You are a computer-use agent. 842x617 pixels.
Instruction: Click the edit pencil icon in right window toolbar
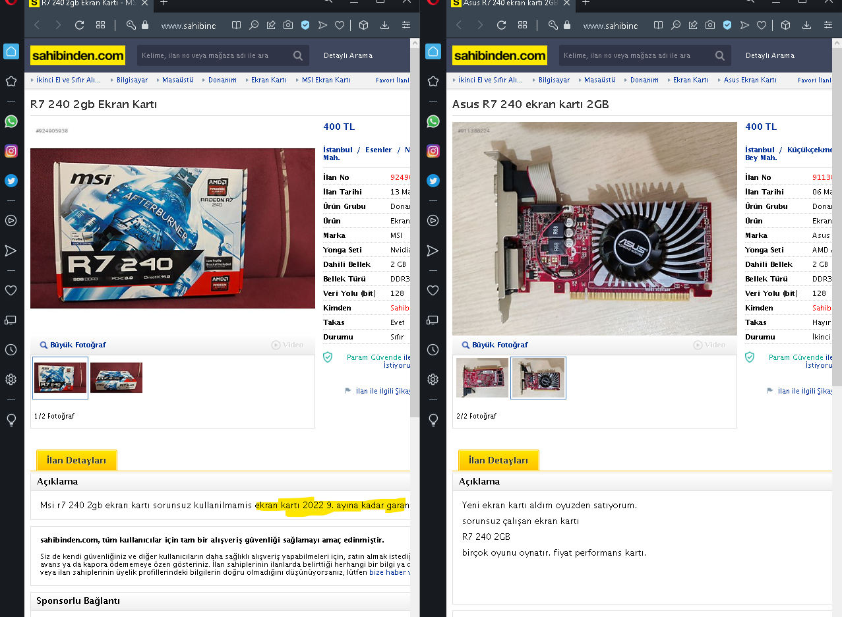(x=693, y=25)
